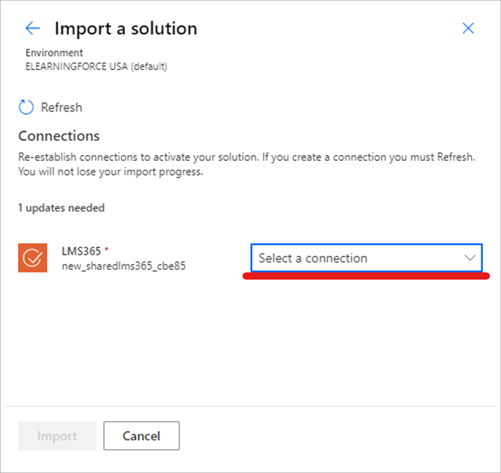Click the Refresh text label
The height and width of the screenshot is (473, 501).
61,107
